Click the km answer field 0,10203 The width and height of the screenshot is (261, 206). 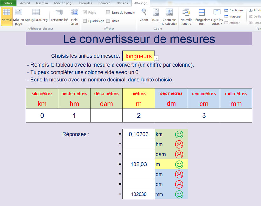pyautogui.click(x=139, y=134)
